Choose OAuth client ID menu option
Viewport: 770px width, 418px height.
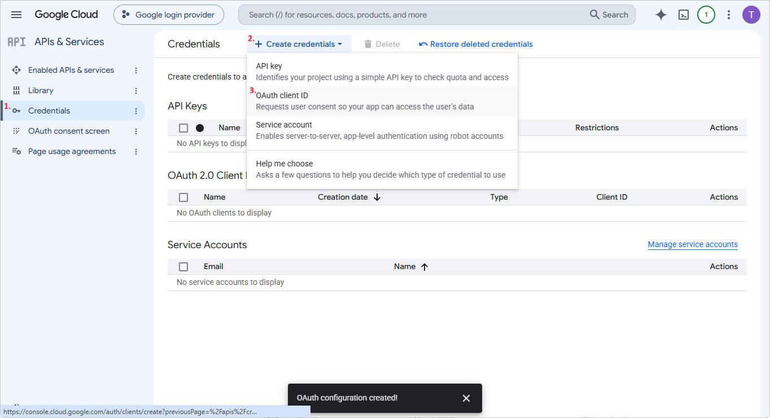pyautogui.click(x=382, y=102)
